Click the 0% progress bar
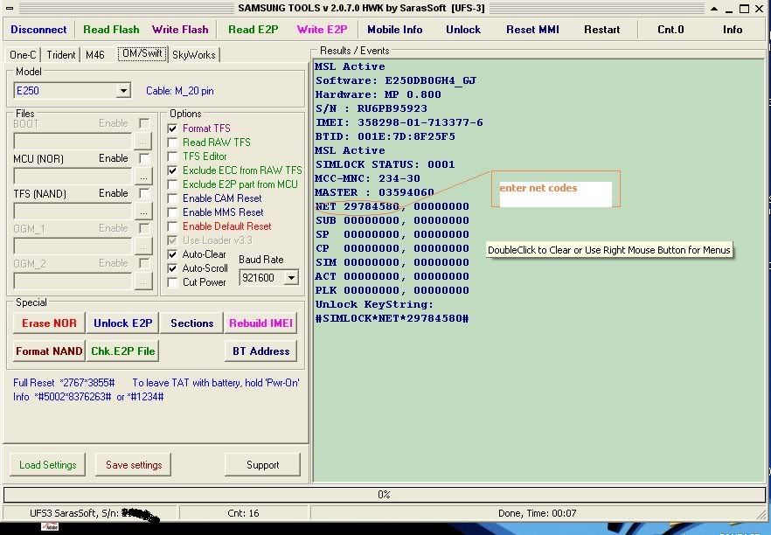The height and width of the screenshot is (535, 771). (x=385, y=494)
